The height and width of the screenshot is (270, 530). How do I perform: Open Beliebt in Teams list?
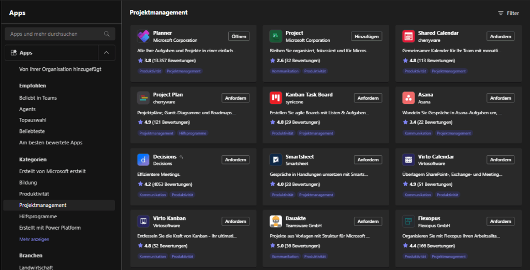(x=38, y=98)
